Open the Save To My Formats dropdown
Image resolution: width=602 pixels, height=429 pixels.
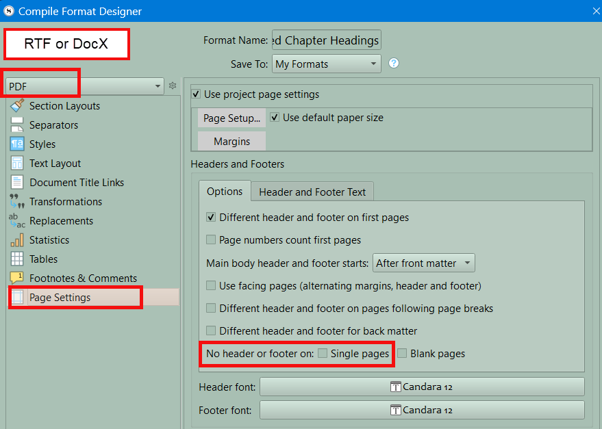click(326, 64)
